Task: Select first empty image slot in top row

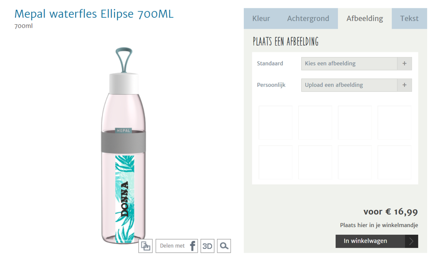Action: (276, 123)
